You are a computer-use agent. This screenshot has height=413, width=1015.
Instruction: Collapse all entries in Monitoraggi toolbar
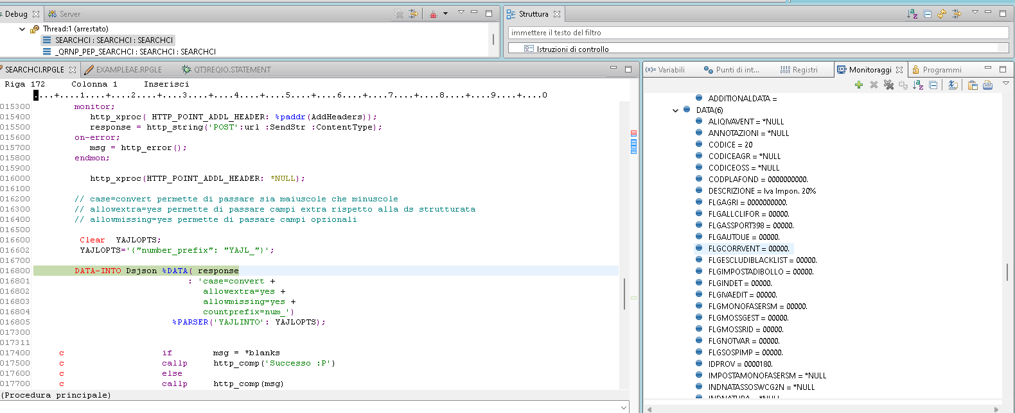coord(933,85)
